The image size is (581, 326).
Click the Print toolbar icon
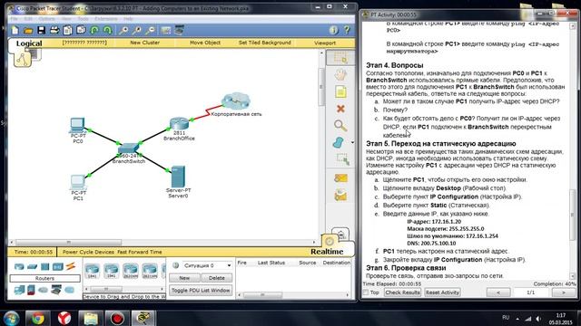[x=54, y=30]
